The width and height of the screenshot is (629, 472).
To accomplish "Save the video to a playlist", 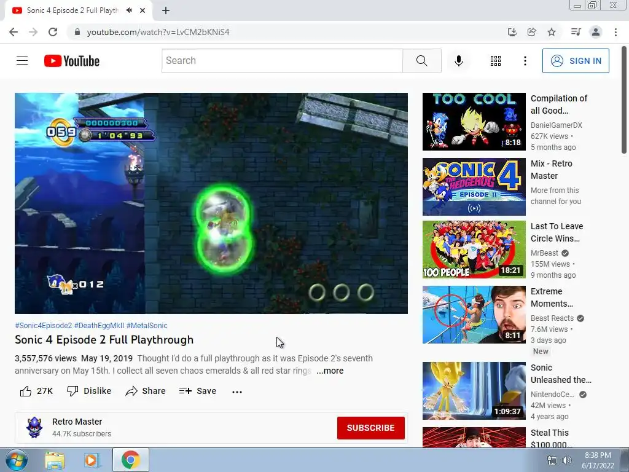I will (197, 391).
